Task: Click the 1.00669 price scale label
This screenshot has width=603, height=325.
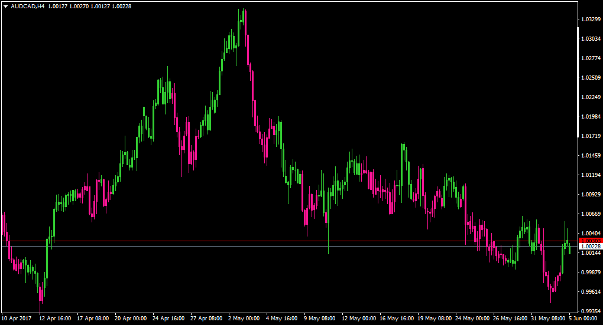Action: click(x=591, y=214)
